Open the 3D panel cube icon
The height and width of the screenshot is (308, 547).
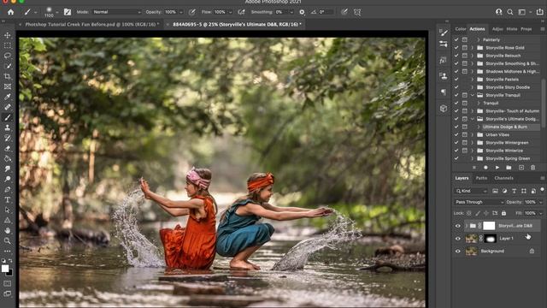[444, 109]
